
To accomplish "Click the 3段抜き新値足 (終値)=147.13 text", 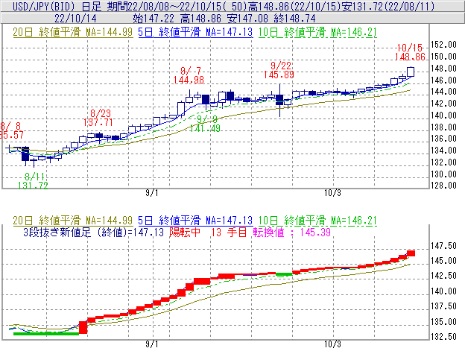I will pos(93,232).
